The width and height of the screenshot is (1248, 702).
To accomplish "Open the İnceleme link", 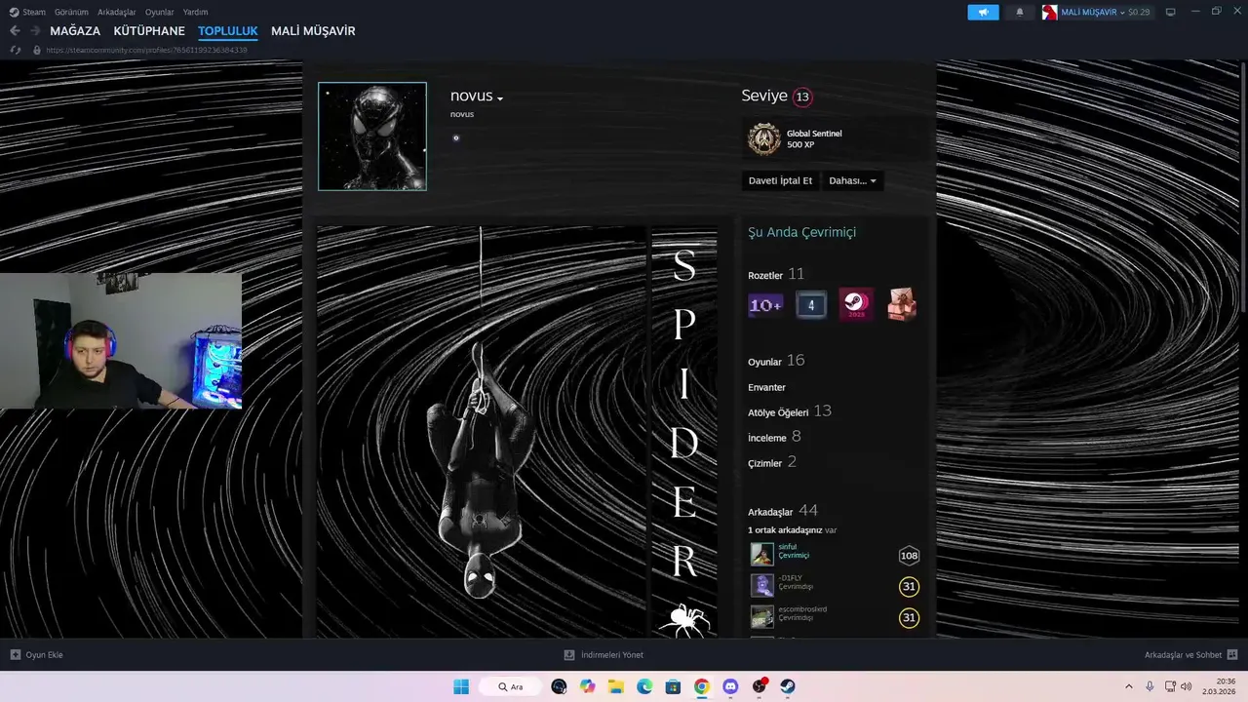I will [767, 438].
